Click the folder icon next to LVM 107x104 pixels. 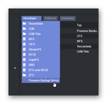24,29
